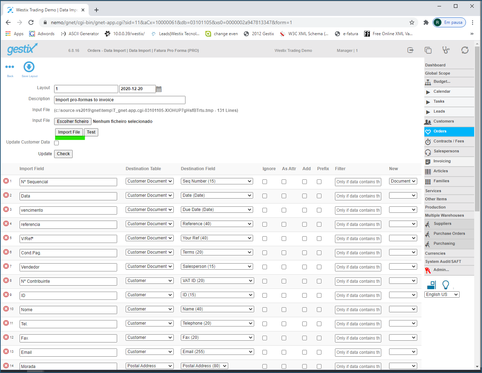The width and height of the screenshot is (482, 373).
Task: Click Escolher ficheiro file chooser button
Action: 73,121
